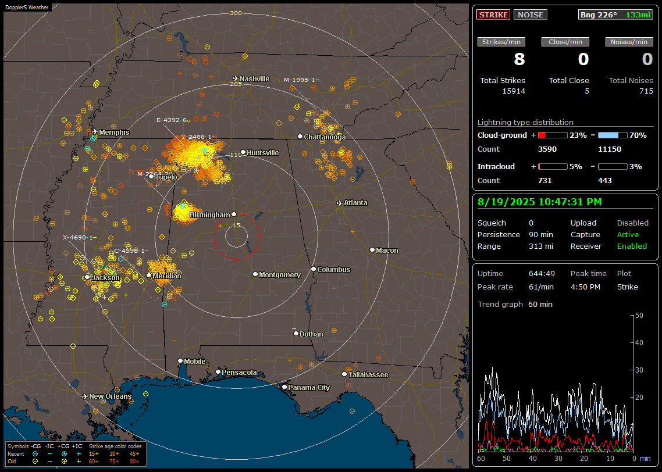Click the Columbus city dot

[314, 269]
